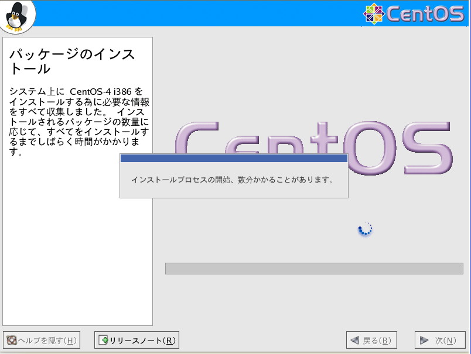
Task: Click the Tux penguin icon
Action: coord(16,16)
